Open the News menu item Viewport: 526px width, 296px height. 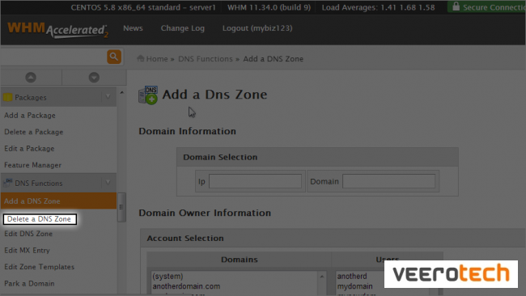tap(133, 28)
